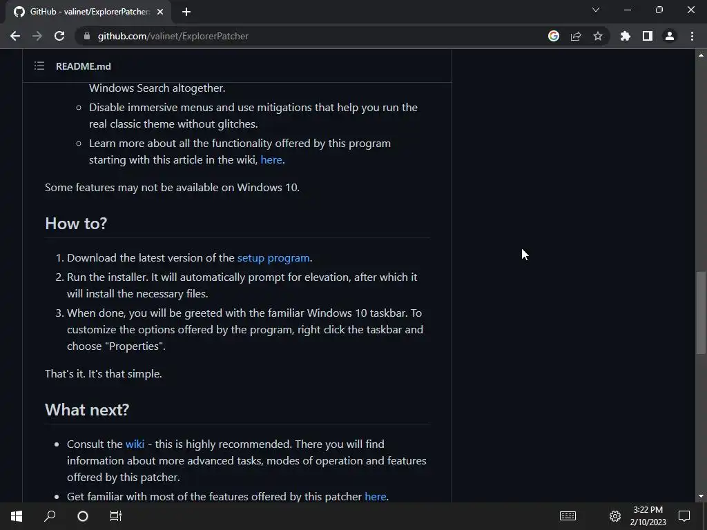Click the 'What next?' heading
Image resolution: width=707 pixels, height=530 pixels.
click(x=87, y=410)
